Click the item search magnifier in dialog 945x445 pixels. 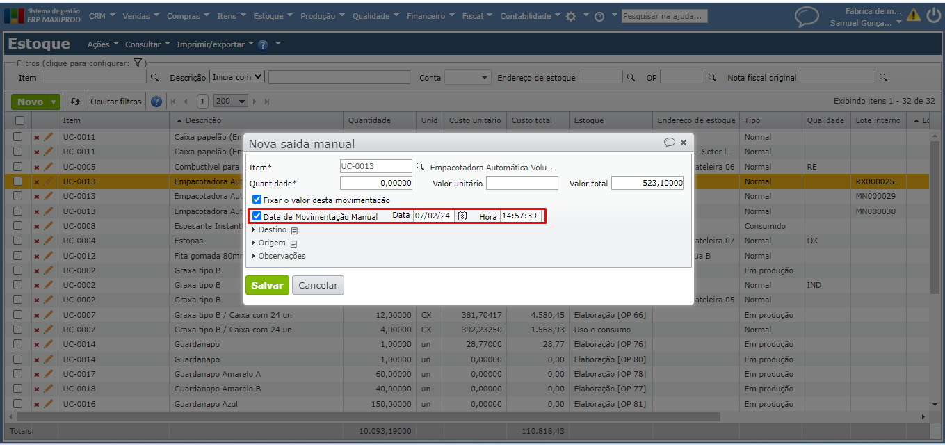pos(420,167)
